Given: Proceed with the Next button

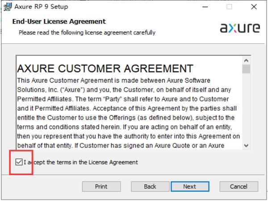Looking at the screenshot, I should (x=190, y=186).
